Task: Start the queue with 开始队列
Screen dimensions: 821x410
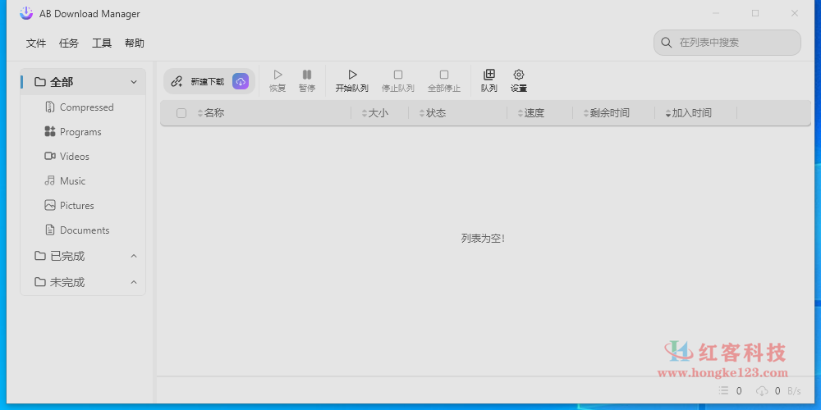Action: coord(352,81)
